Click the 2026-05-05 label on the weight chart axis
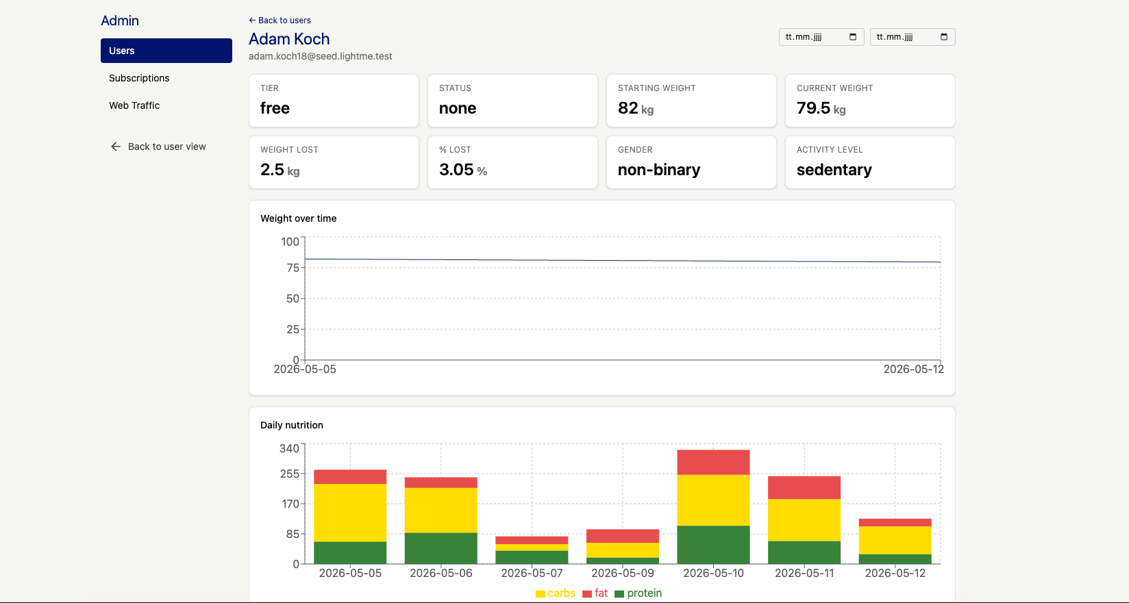This screenshot has height=603, width=1129. coord(305,369)
